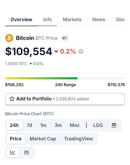Select the 7d chart timeframe
The image size is (130, 165).
coord(29,125)
